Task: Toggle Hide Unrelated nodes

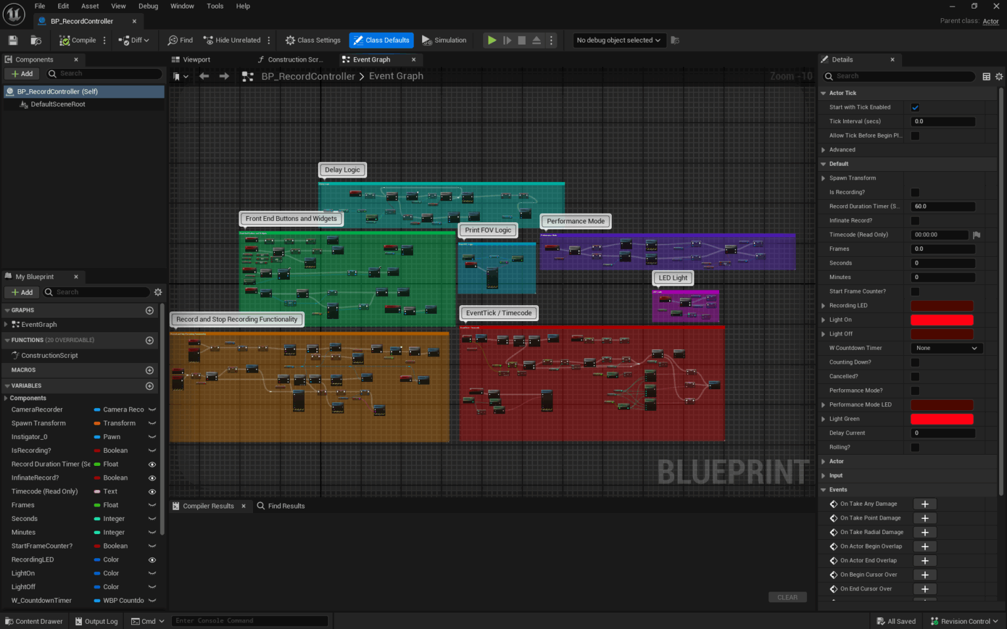Action: coord(231,40)
